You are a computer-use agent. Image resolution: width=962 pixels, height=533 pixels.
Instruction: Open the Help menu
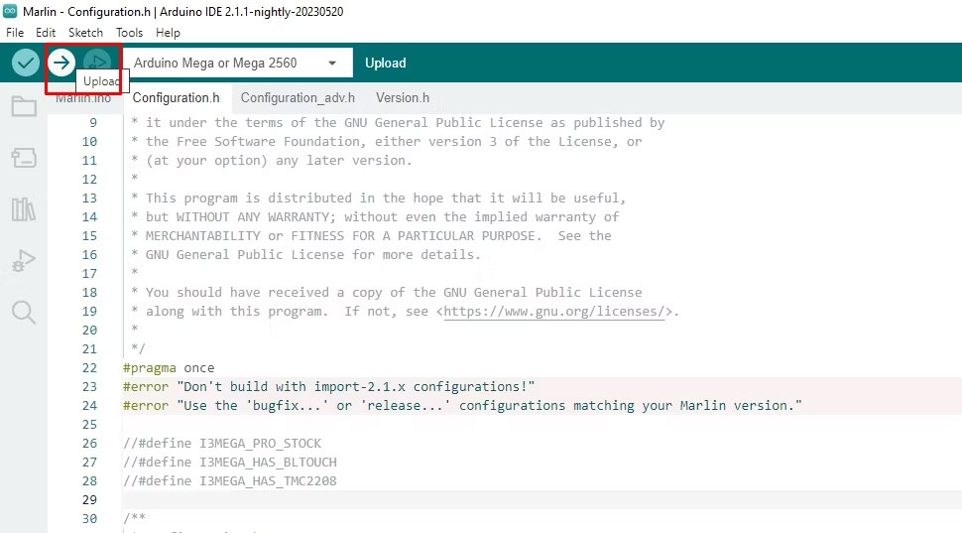(x=168, y=33)
